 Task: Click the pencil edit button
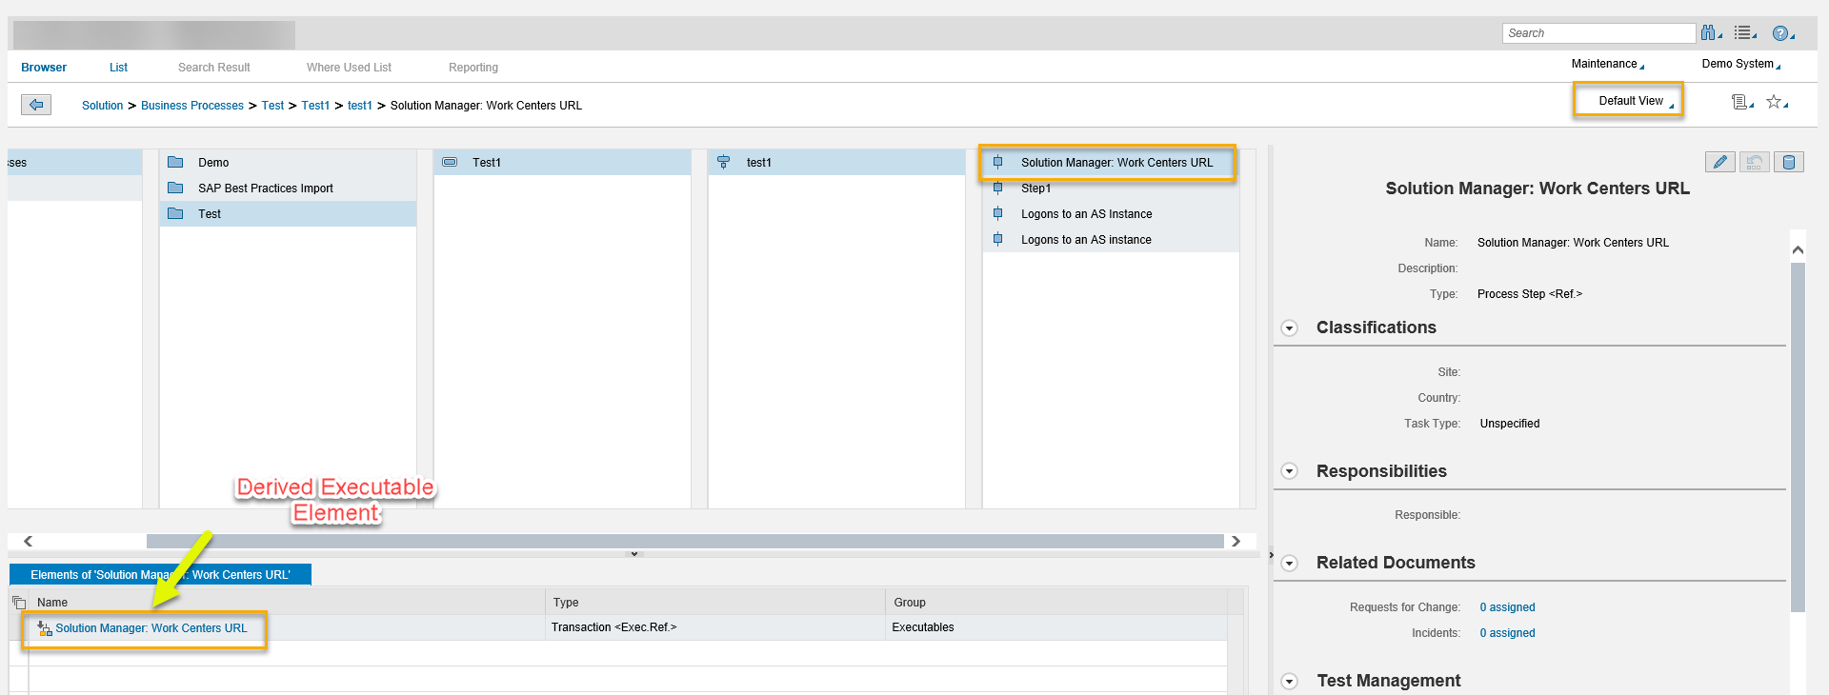(x=1720, y=162)
